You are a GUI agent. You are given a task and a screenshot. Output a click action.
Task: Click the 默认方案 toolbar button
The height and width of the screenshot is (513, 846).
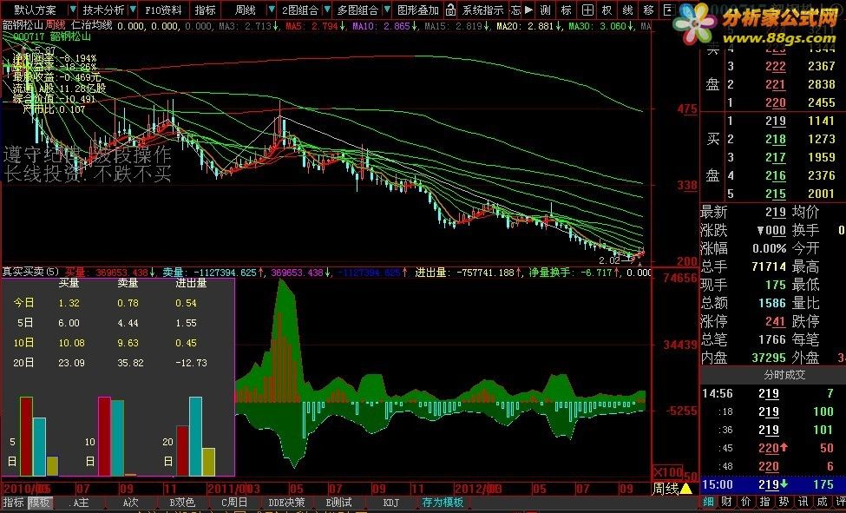pos(35,10)
